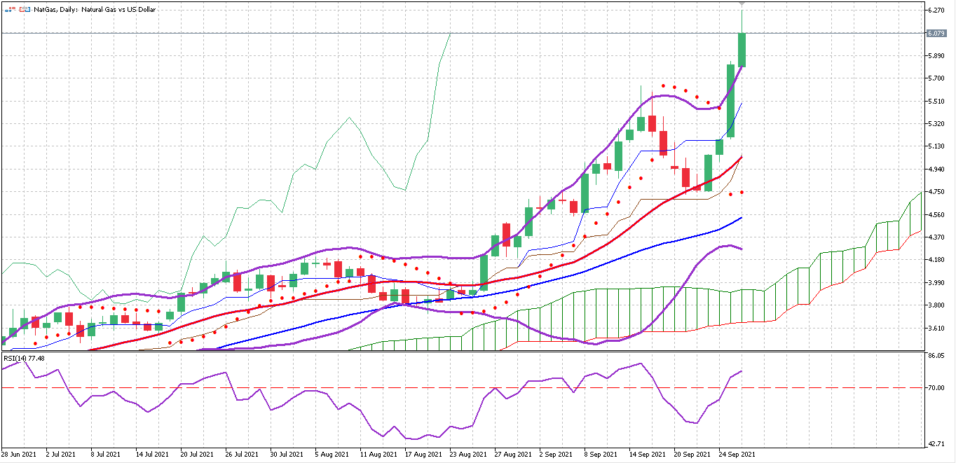Image resolution: width=956 pixels, height=463 pixels.
Task: Click the 86.05 value on RSI scale
Action: pos(934,357)
